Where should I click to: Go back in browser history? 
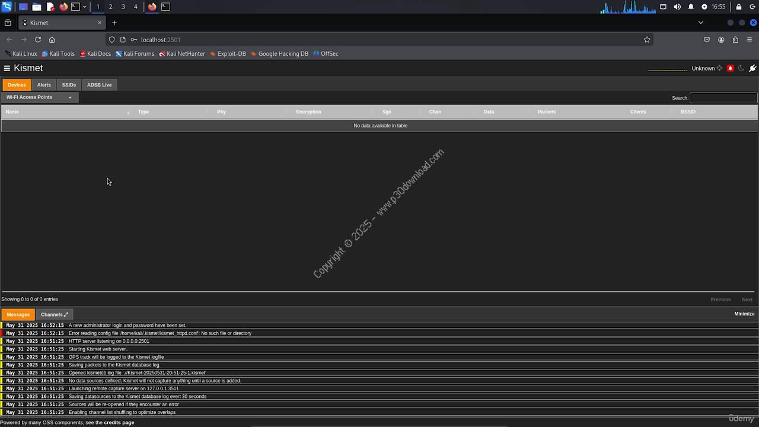[x=9, y=40]
